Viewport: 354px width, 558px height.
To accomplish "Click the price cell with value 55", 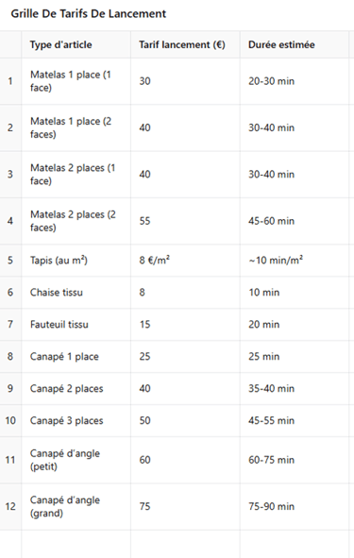I will tap(185, 221).
